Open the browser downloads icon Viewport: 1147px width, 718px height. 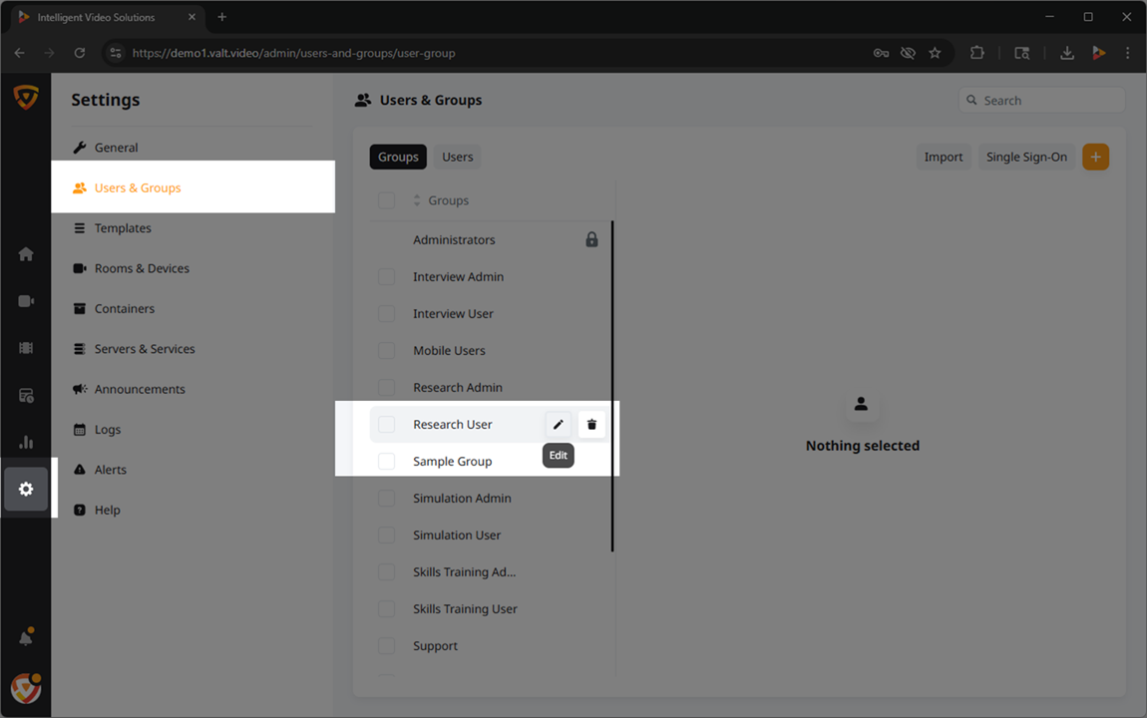coord(1067,53)
